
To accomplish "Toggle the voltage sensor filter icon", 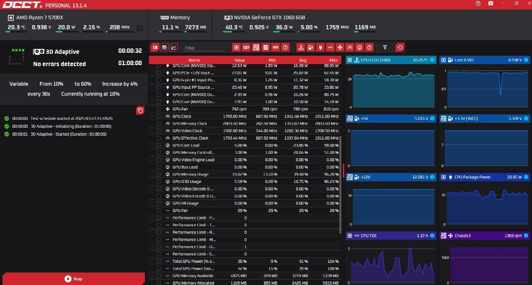I will [310, 47].
